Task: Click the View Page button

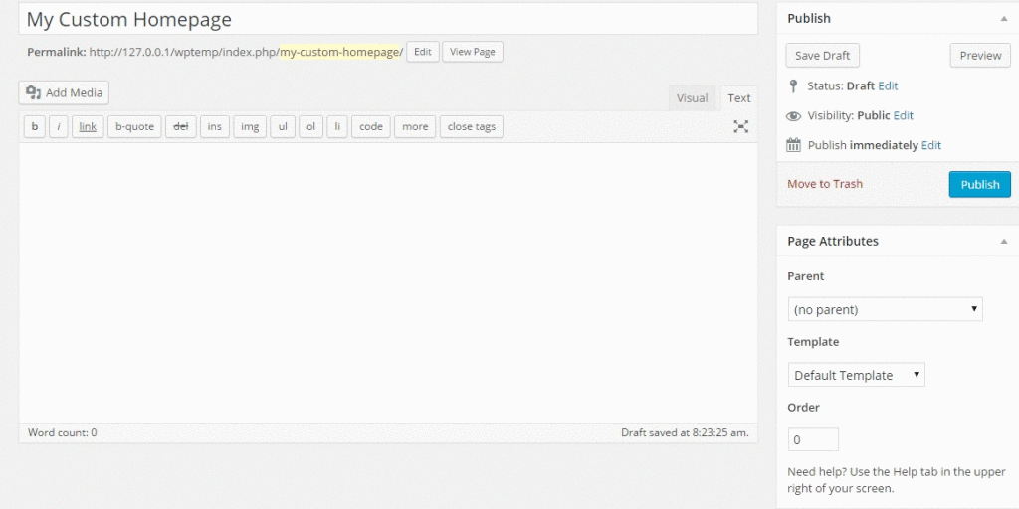Action: [473, 52]
